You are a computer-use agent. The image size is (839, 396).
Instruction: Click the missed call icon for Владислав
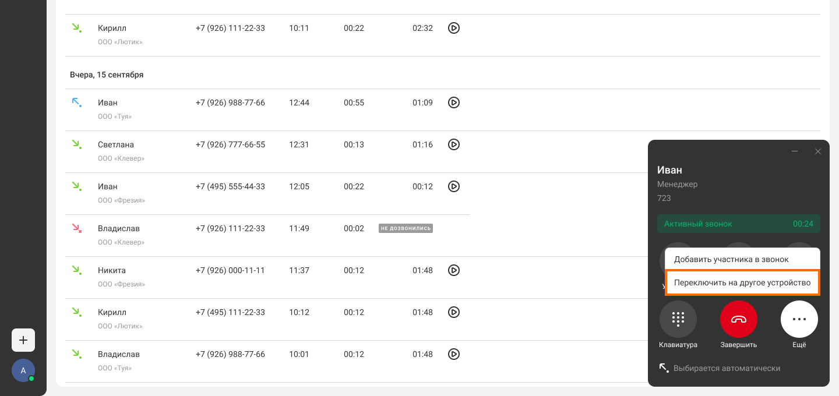coord(76,228)
